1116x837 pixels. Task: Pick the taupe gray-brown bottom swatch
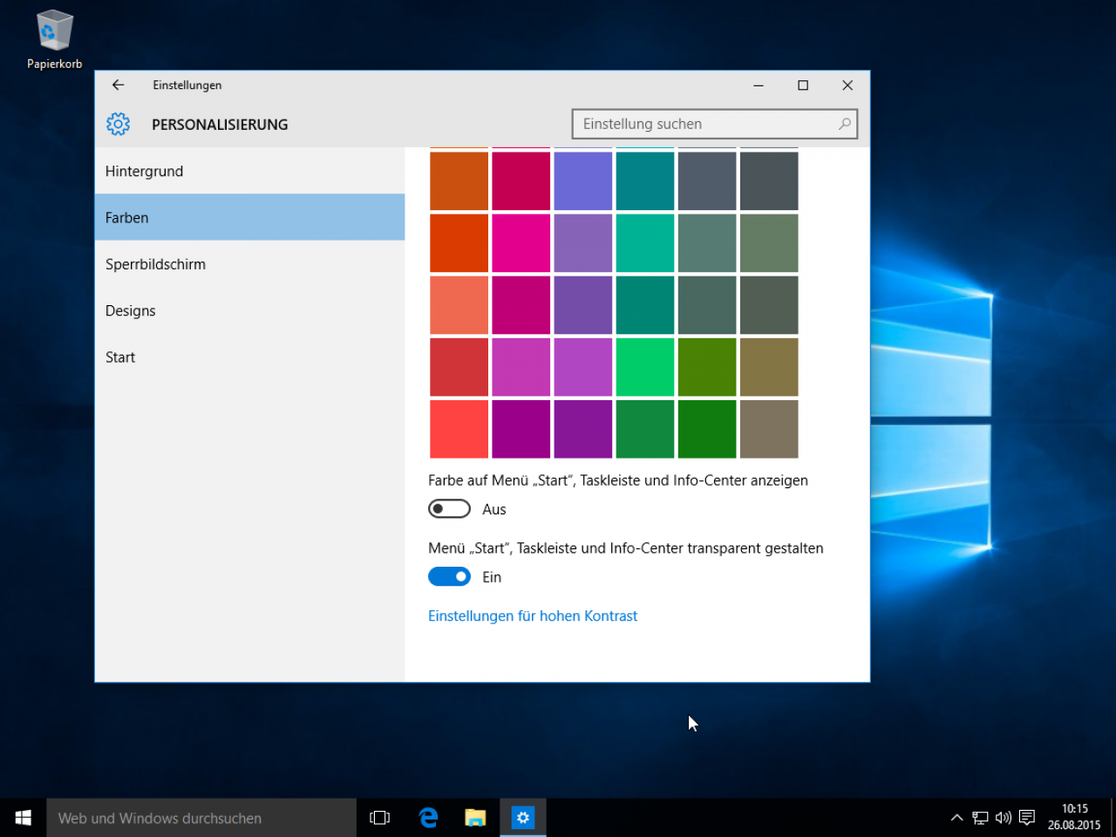(769, 429)
